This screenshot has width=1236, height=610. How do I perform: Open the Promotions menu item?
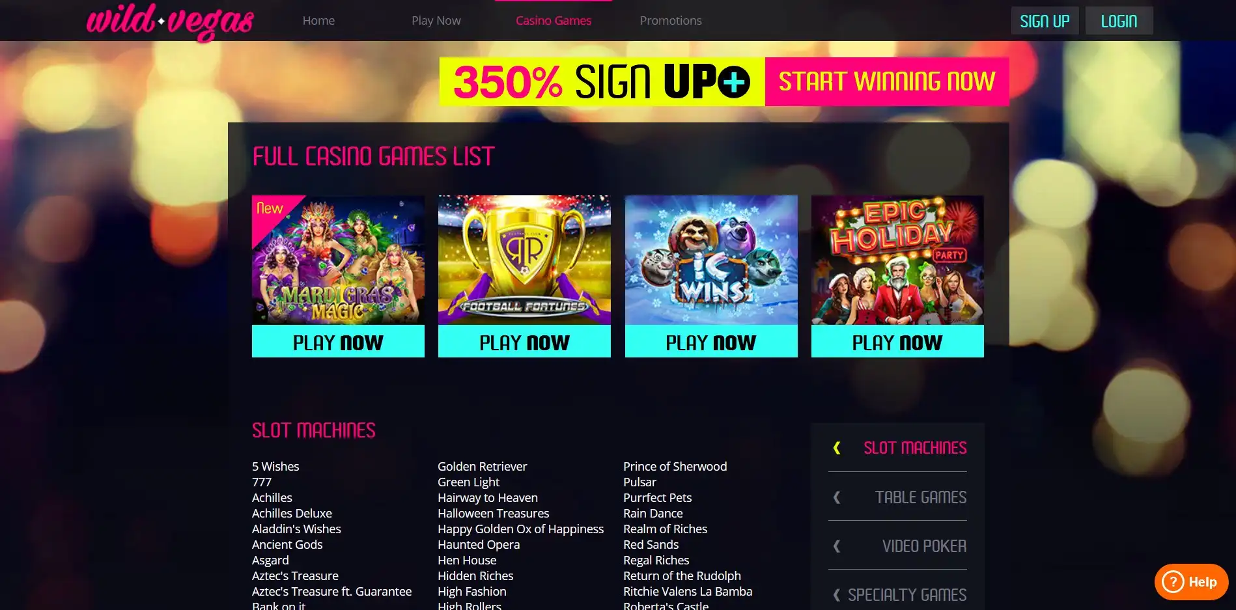[x=671, y=21]
